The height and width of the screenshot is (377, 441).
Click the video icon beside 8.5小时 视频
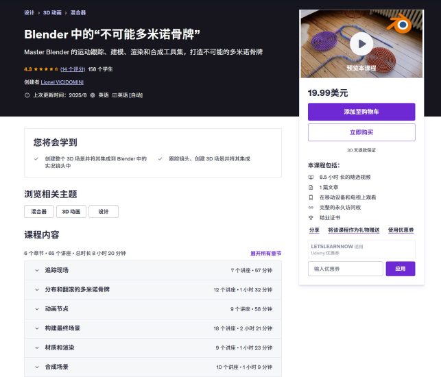(311, 177)
